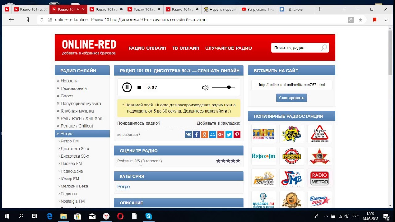Open Radio Metro station thumbnail
Image resolution: width=395 pixels, height=222 pixels.
coord(320,178)
